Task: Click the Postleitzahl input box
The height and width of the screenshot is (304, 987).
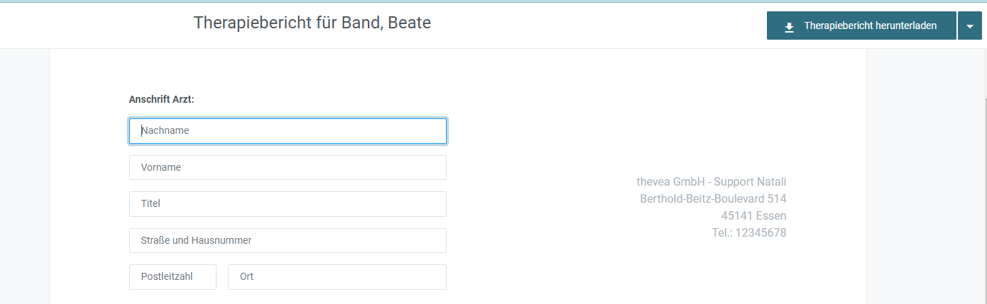Action: (x=173, y=277)
